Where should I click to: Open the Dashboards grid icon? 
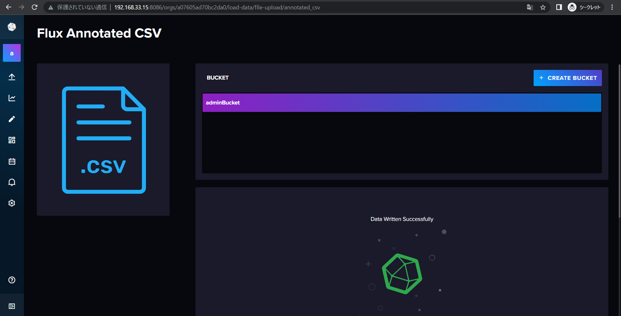click(x=12, y=140)
